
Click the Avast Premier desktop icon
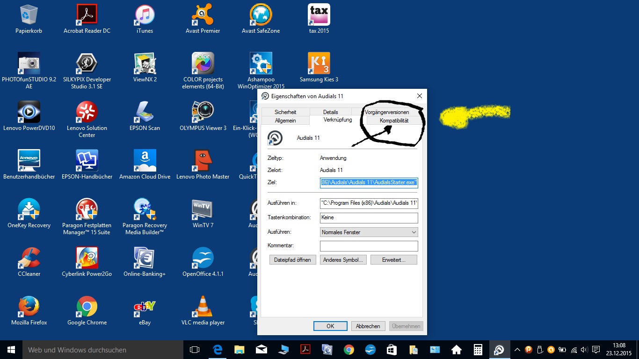(203, 19)
